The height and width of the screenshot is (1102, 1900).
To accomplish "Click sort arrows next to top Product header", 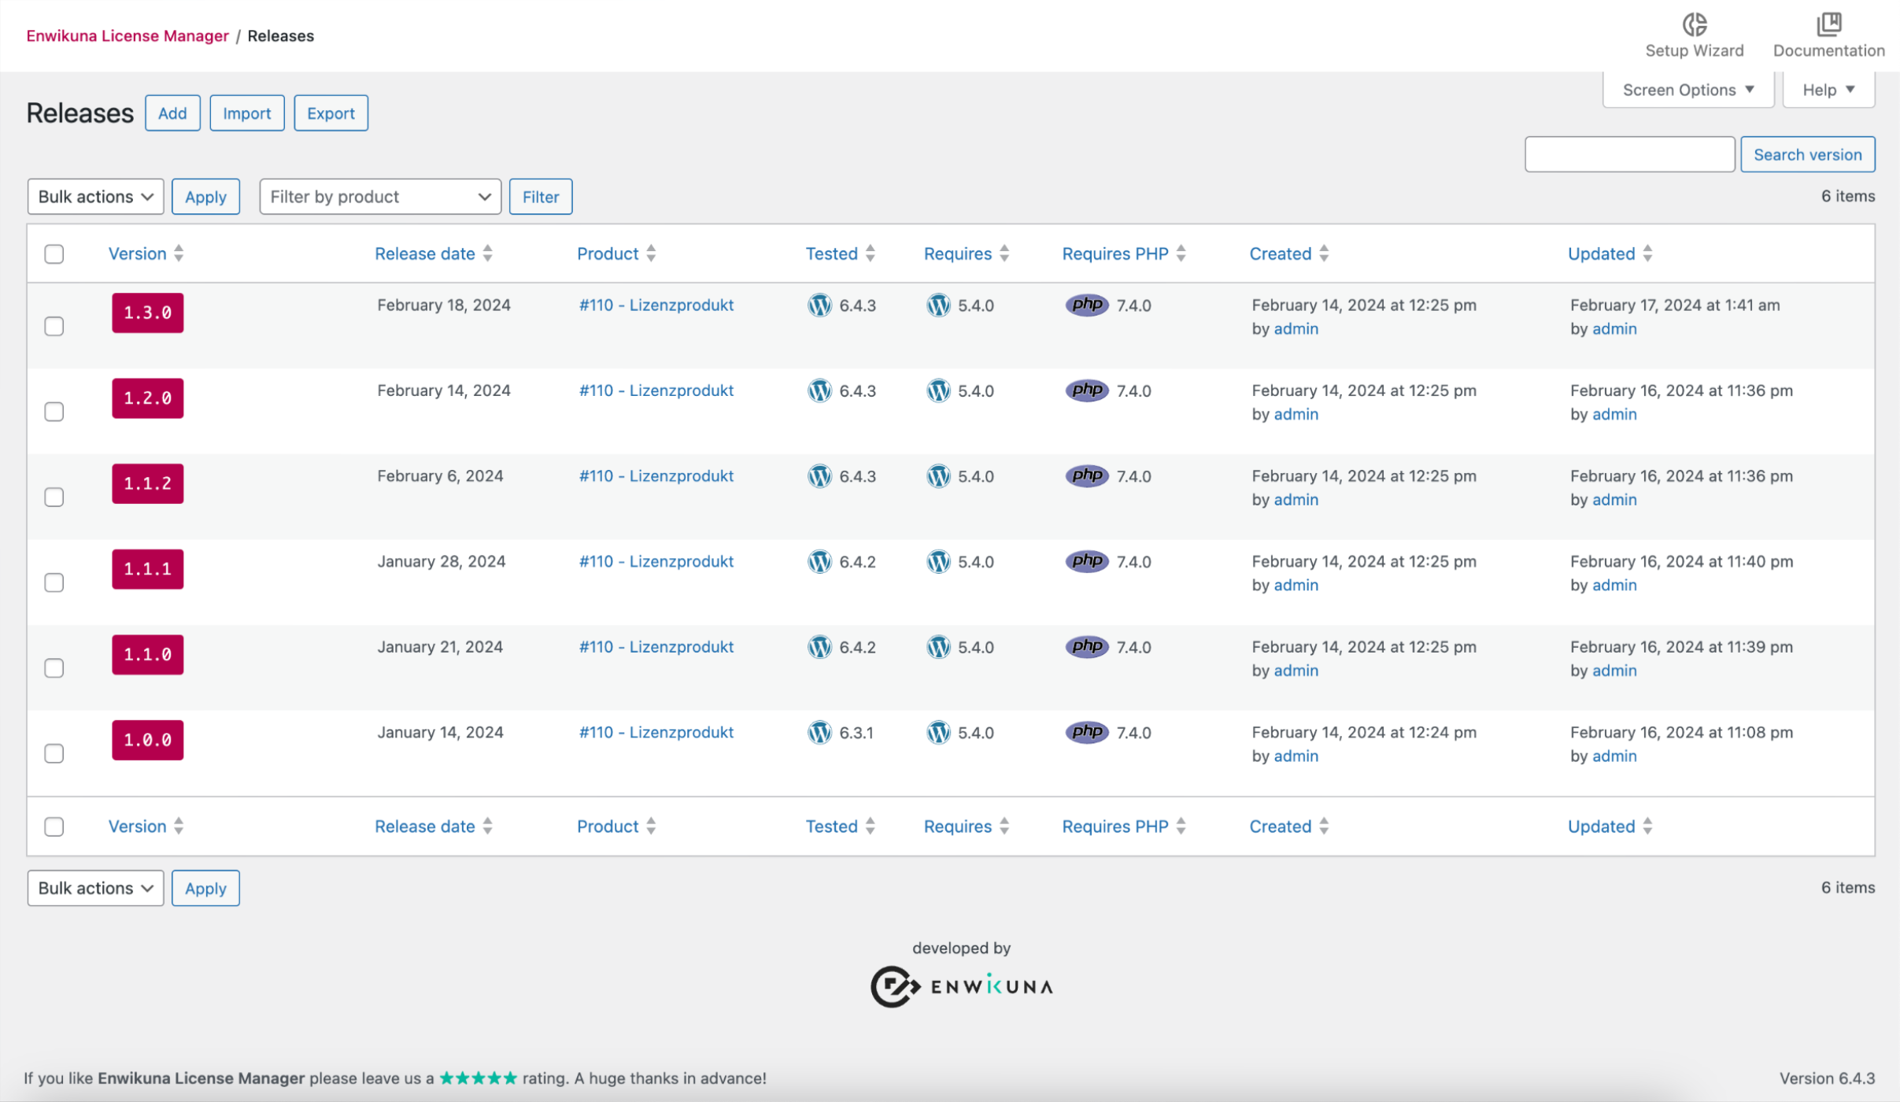I will point(651,253).
